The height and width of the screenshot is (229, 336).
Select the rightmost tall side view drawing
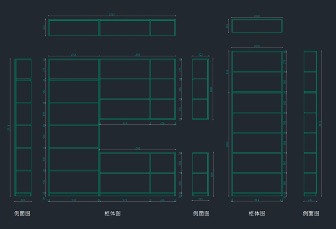click(310, 123)
